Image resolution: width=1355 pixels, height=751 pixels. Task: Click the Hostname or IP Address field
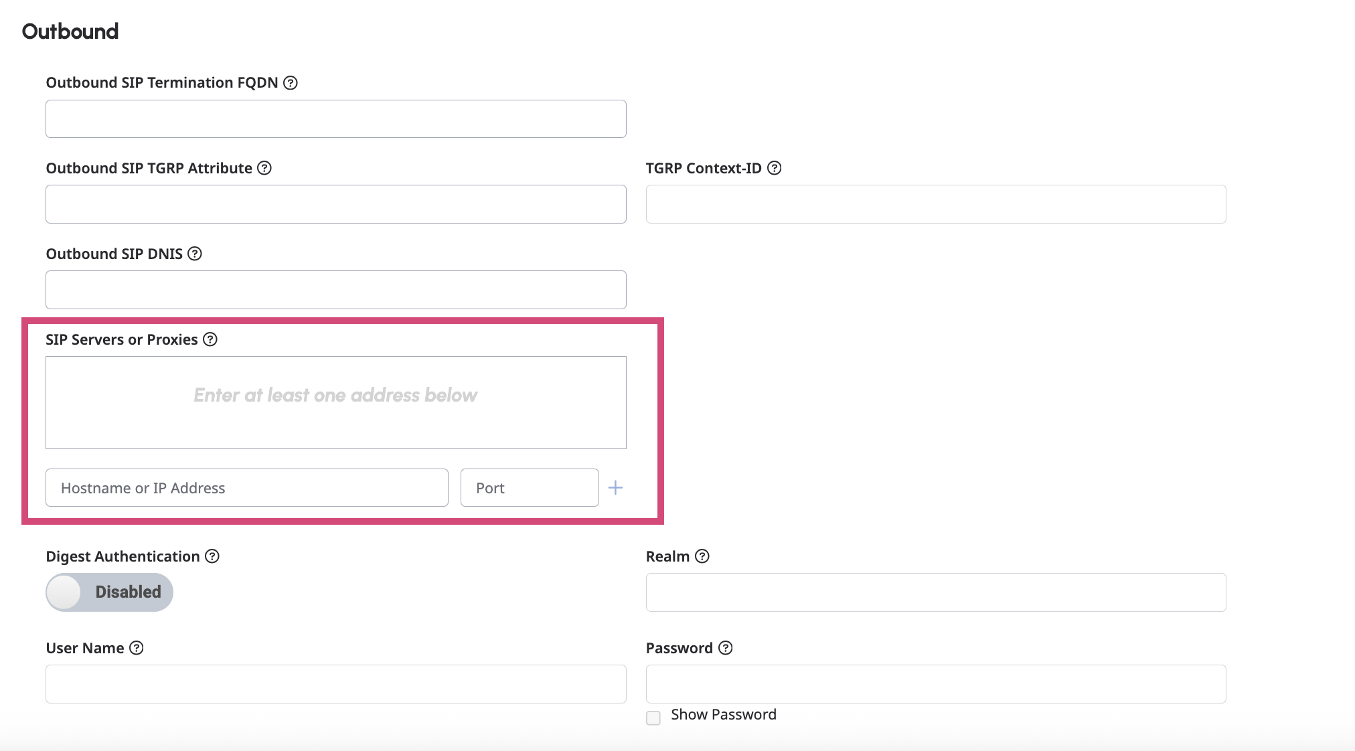tap(246, 488)
